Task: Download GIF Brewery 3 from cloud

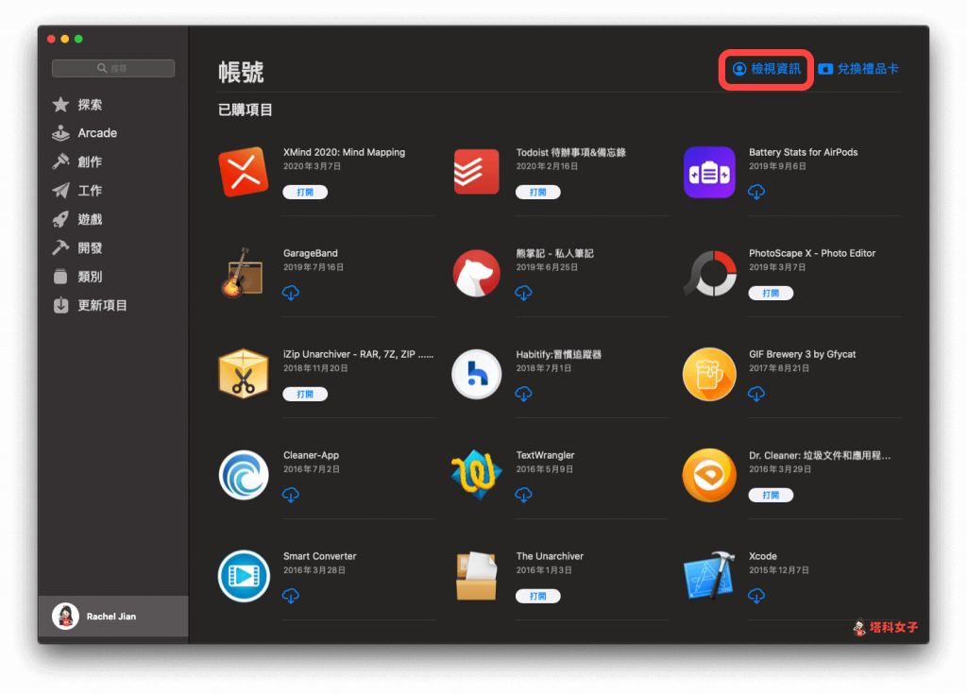Action: pos(756,394)
